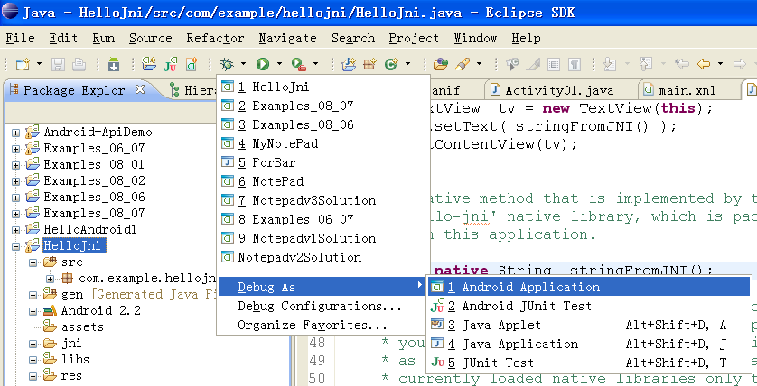The width and height of the screenshot is (757, 386).
Task: Click the Save disk icon
Action: (x=58, y=64)
